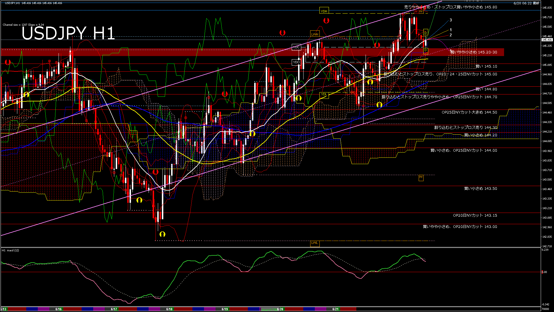Click the 6/18 date marker on timeline

169,309
